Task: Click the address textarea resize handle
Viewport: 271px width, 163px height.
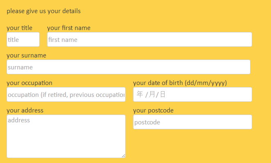Action: click(123, 156)
